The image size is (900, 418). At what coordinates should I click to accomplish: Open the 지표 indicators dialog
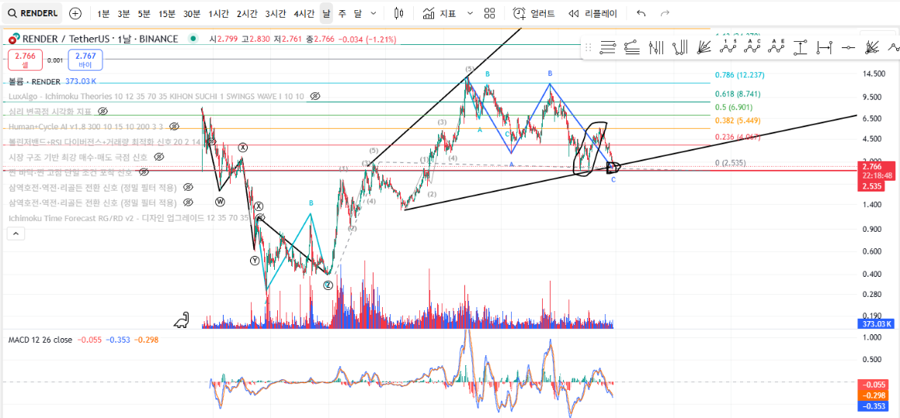440,13
